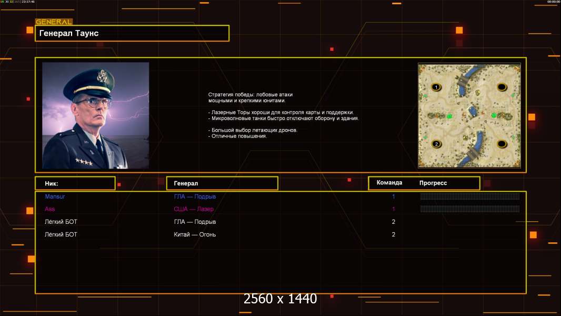Click the 'Микроволновые танки' strategy line
The image size is (561, 316).
pos(283,118)
